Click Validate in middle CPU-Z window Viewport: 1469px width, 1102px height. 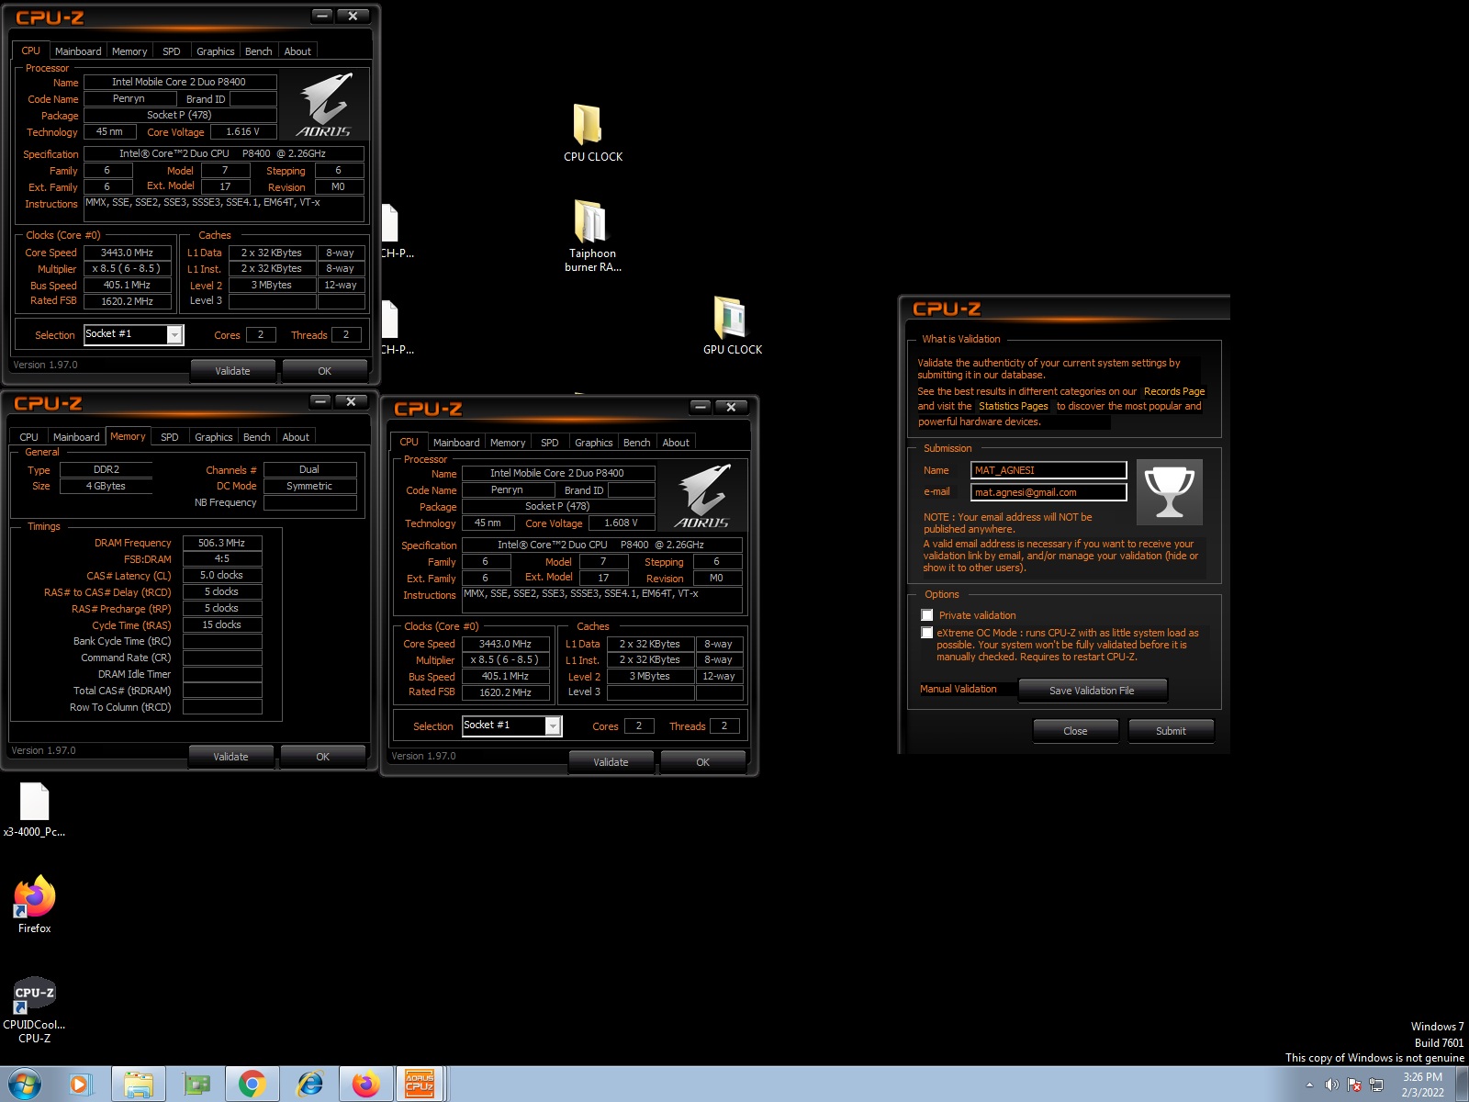[611, 762]
